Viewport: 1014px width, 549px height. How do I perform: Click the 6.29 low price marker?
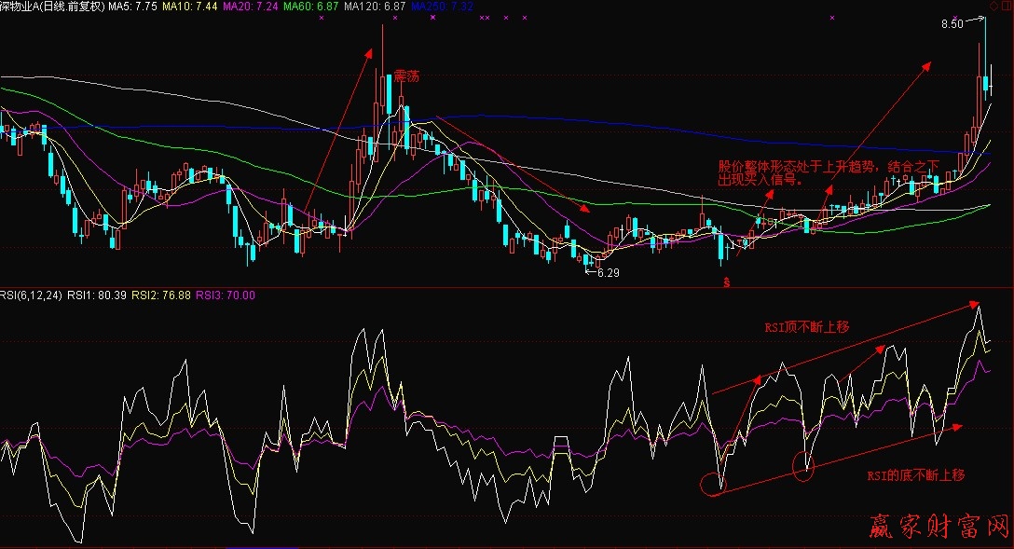pos(608,273)
